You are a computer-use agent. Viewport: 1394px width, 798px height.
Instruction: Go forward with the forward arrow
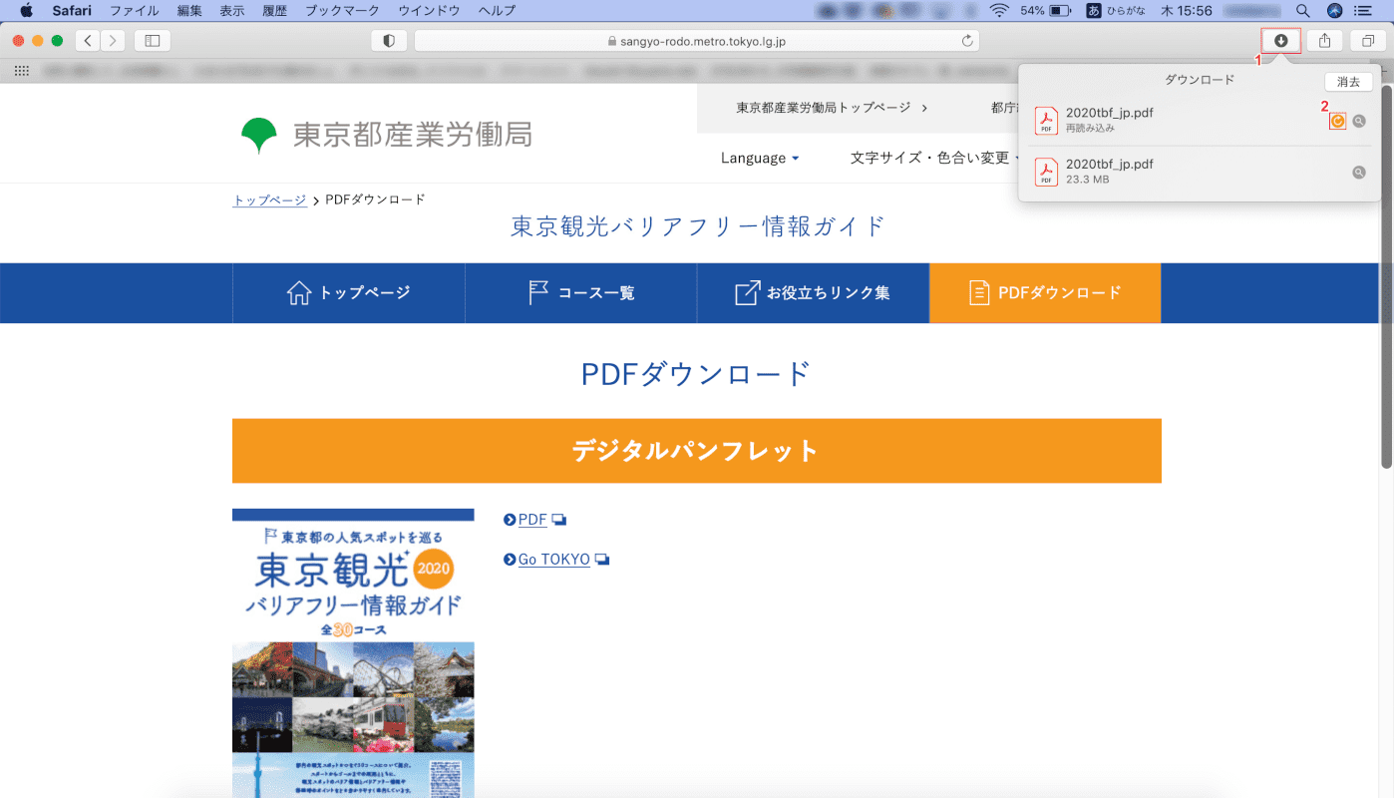(113, 41)
